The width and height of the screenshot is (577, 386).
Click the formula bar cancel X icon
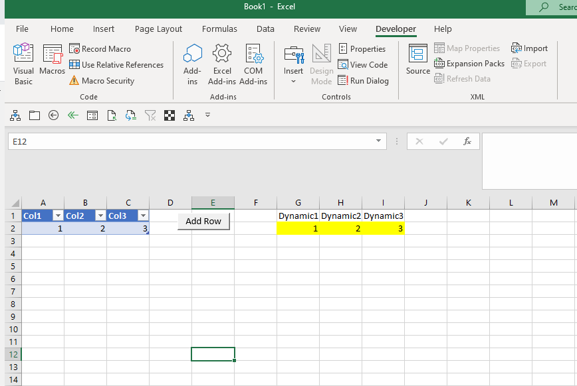point(419,141)
